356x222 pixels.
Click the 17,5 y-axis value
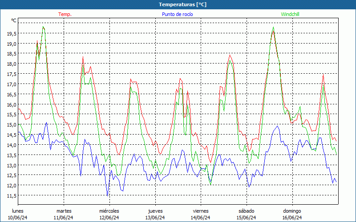[x=11, y=74]
